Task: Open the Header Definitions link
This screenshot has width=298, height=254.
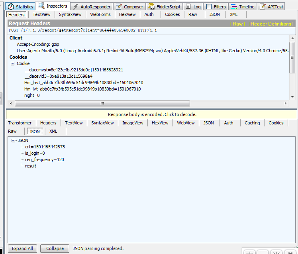Action: pos(271,24)
